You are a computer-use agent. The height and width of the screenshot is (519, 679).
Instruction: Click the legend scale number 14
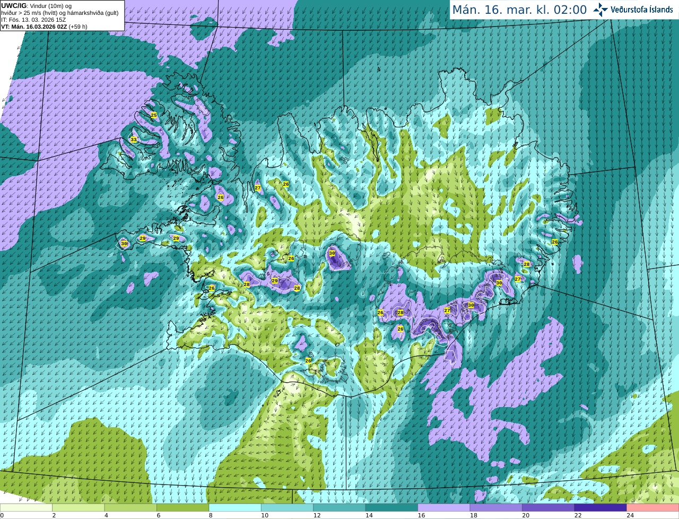point(369,515)
